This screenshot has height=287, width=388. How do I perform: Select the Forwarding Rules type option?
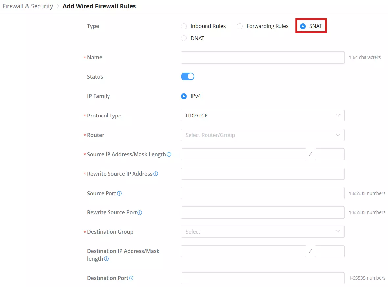tap(239, 26)
